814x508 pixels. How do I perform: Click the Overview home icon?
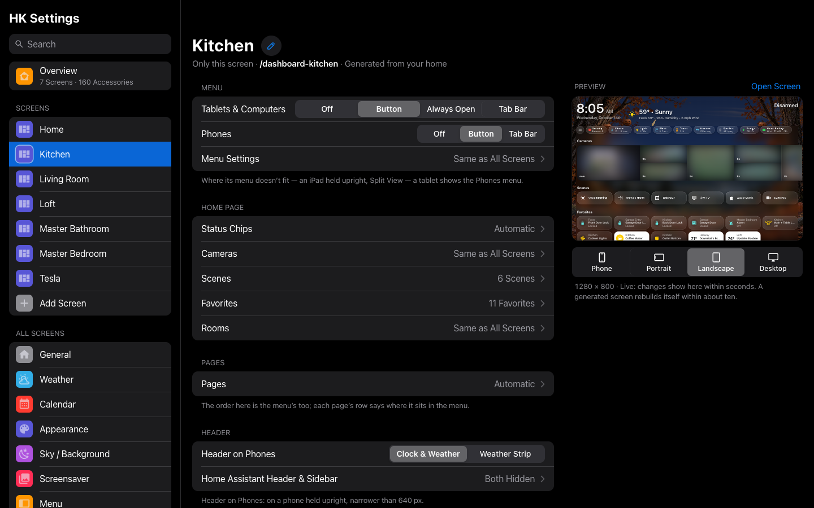click(24, 76)
